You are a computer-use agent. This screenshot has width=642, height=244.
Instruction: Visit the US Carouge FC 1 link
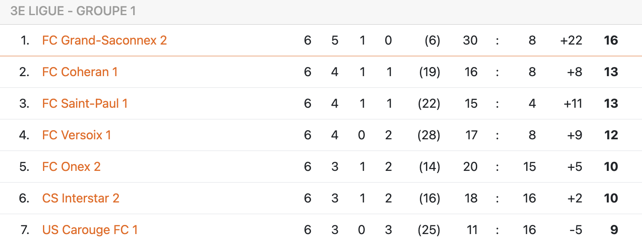90,230
